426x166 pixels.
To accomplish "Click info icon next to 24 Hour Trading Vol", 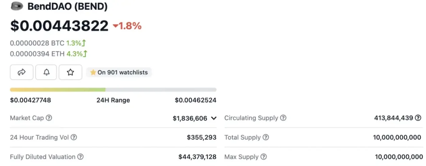I will (x=74, y=137).
